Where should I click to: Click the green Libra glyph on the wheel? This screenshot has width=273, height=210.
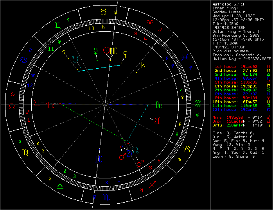[60, 187]
